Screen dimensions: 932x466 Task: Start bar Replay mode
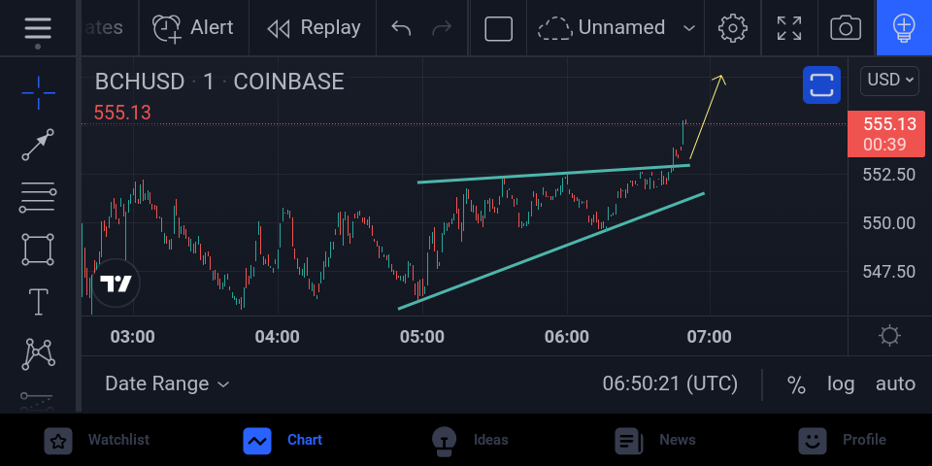(x=314, y=28)
